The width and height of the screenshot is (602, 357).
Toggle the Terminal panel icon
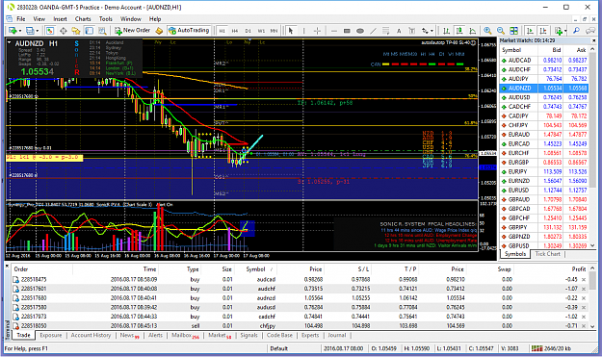tap(89, 31)
